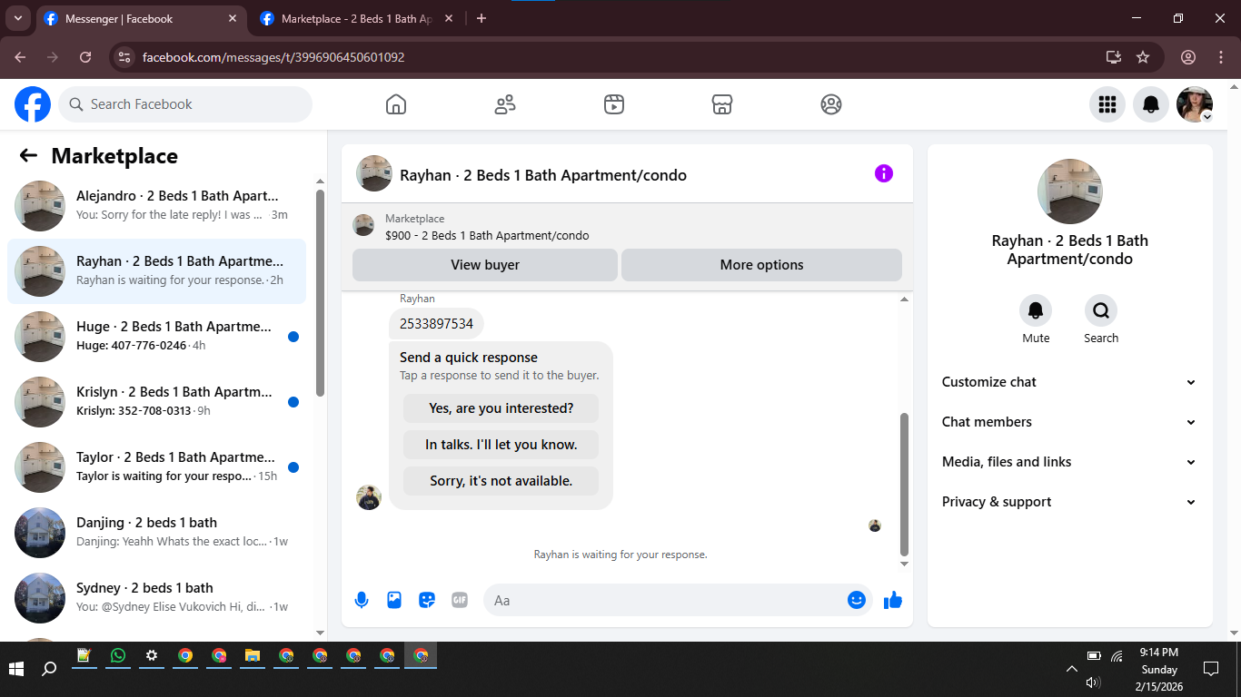The image size is (1241, 697).
Task: Click the browser reload icon
Action: coord(85,57)
